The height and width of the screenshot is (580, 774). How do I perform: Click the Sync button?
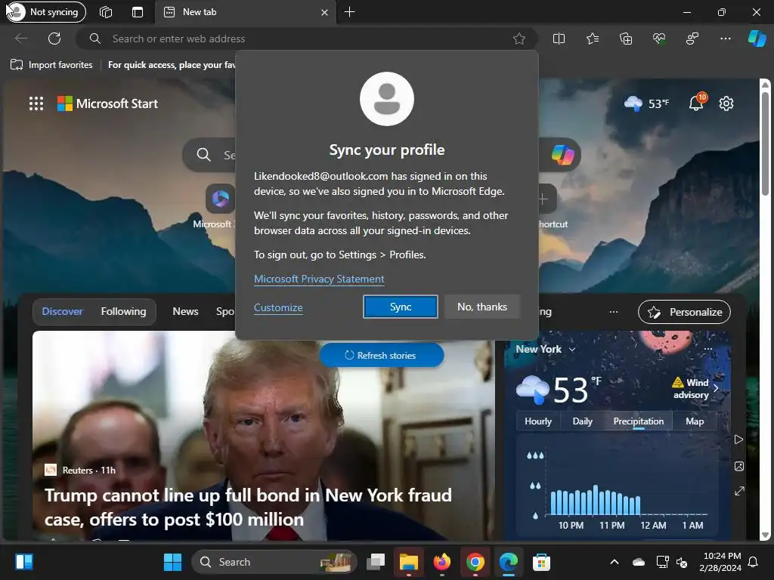tap(401, 307)
